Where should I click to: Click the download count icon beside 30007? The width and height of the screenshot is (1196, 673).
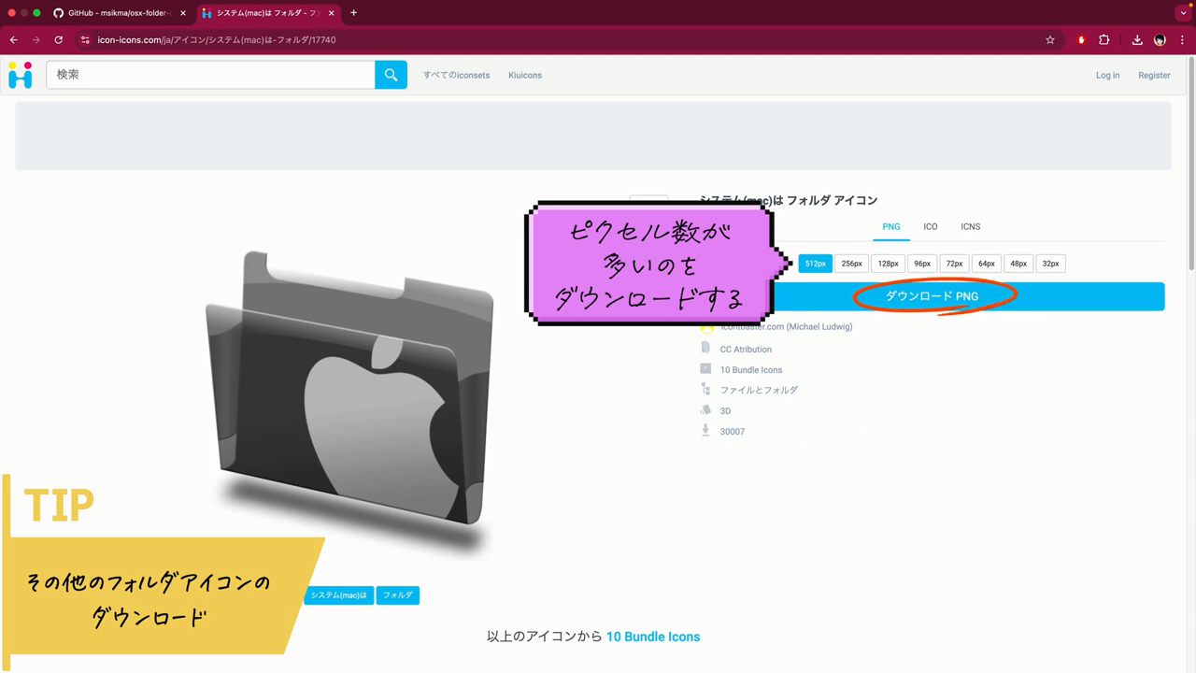point(705,431)
